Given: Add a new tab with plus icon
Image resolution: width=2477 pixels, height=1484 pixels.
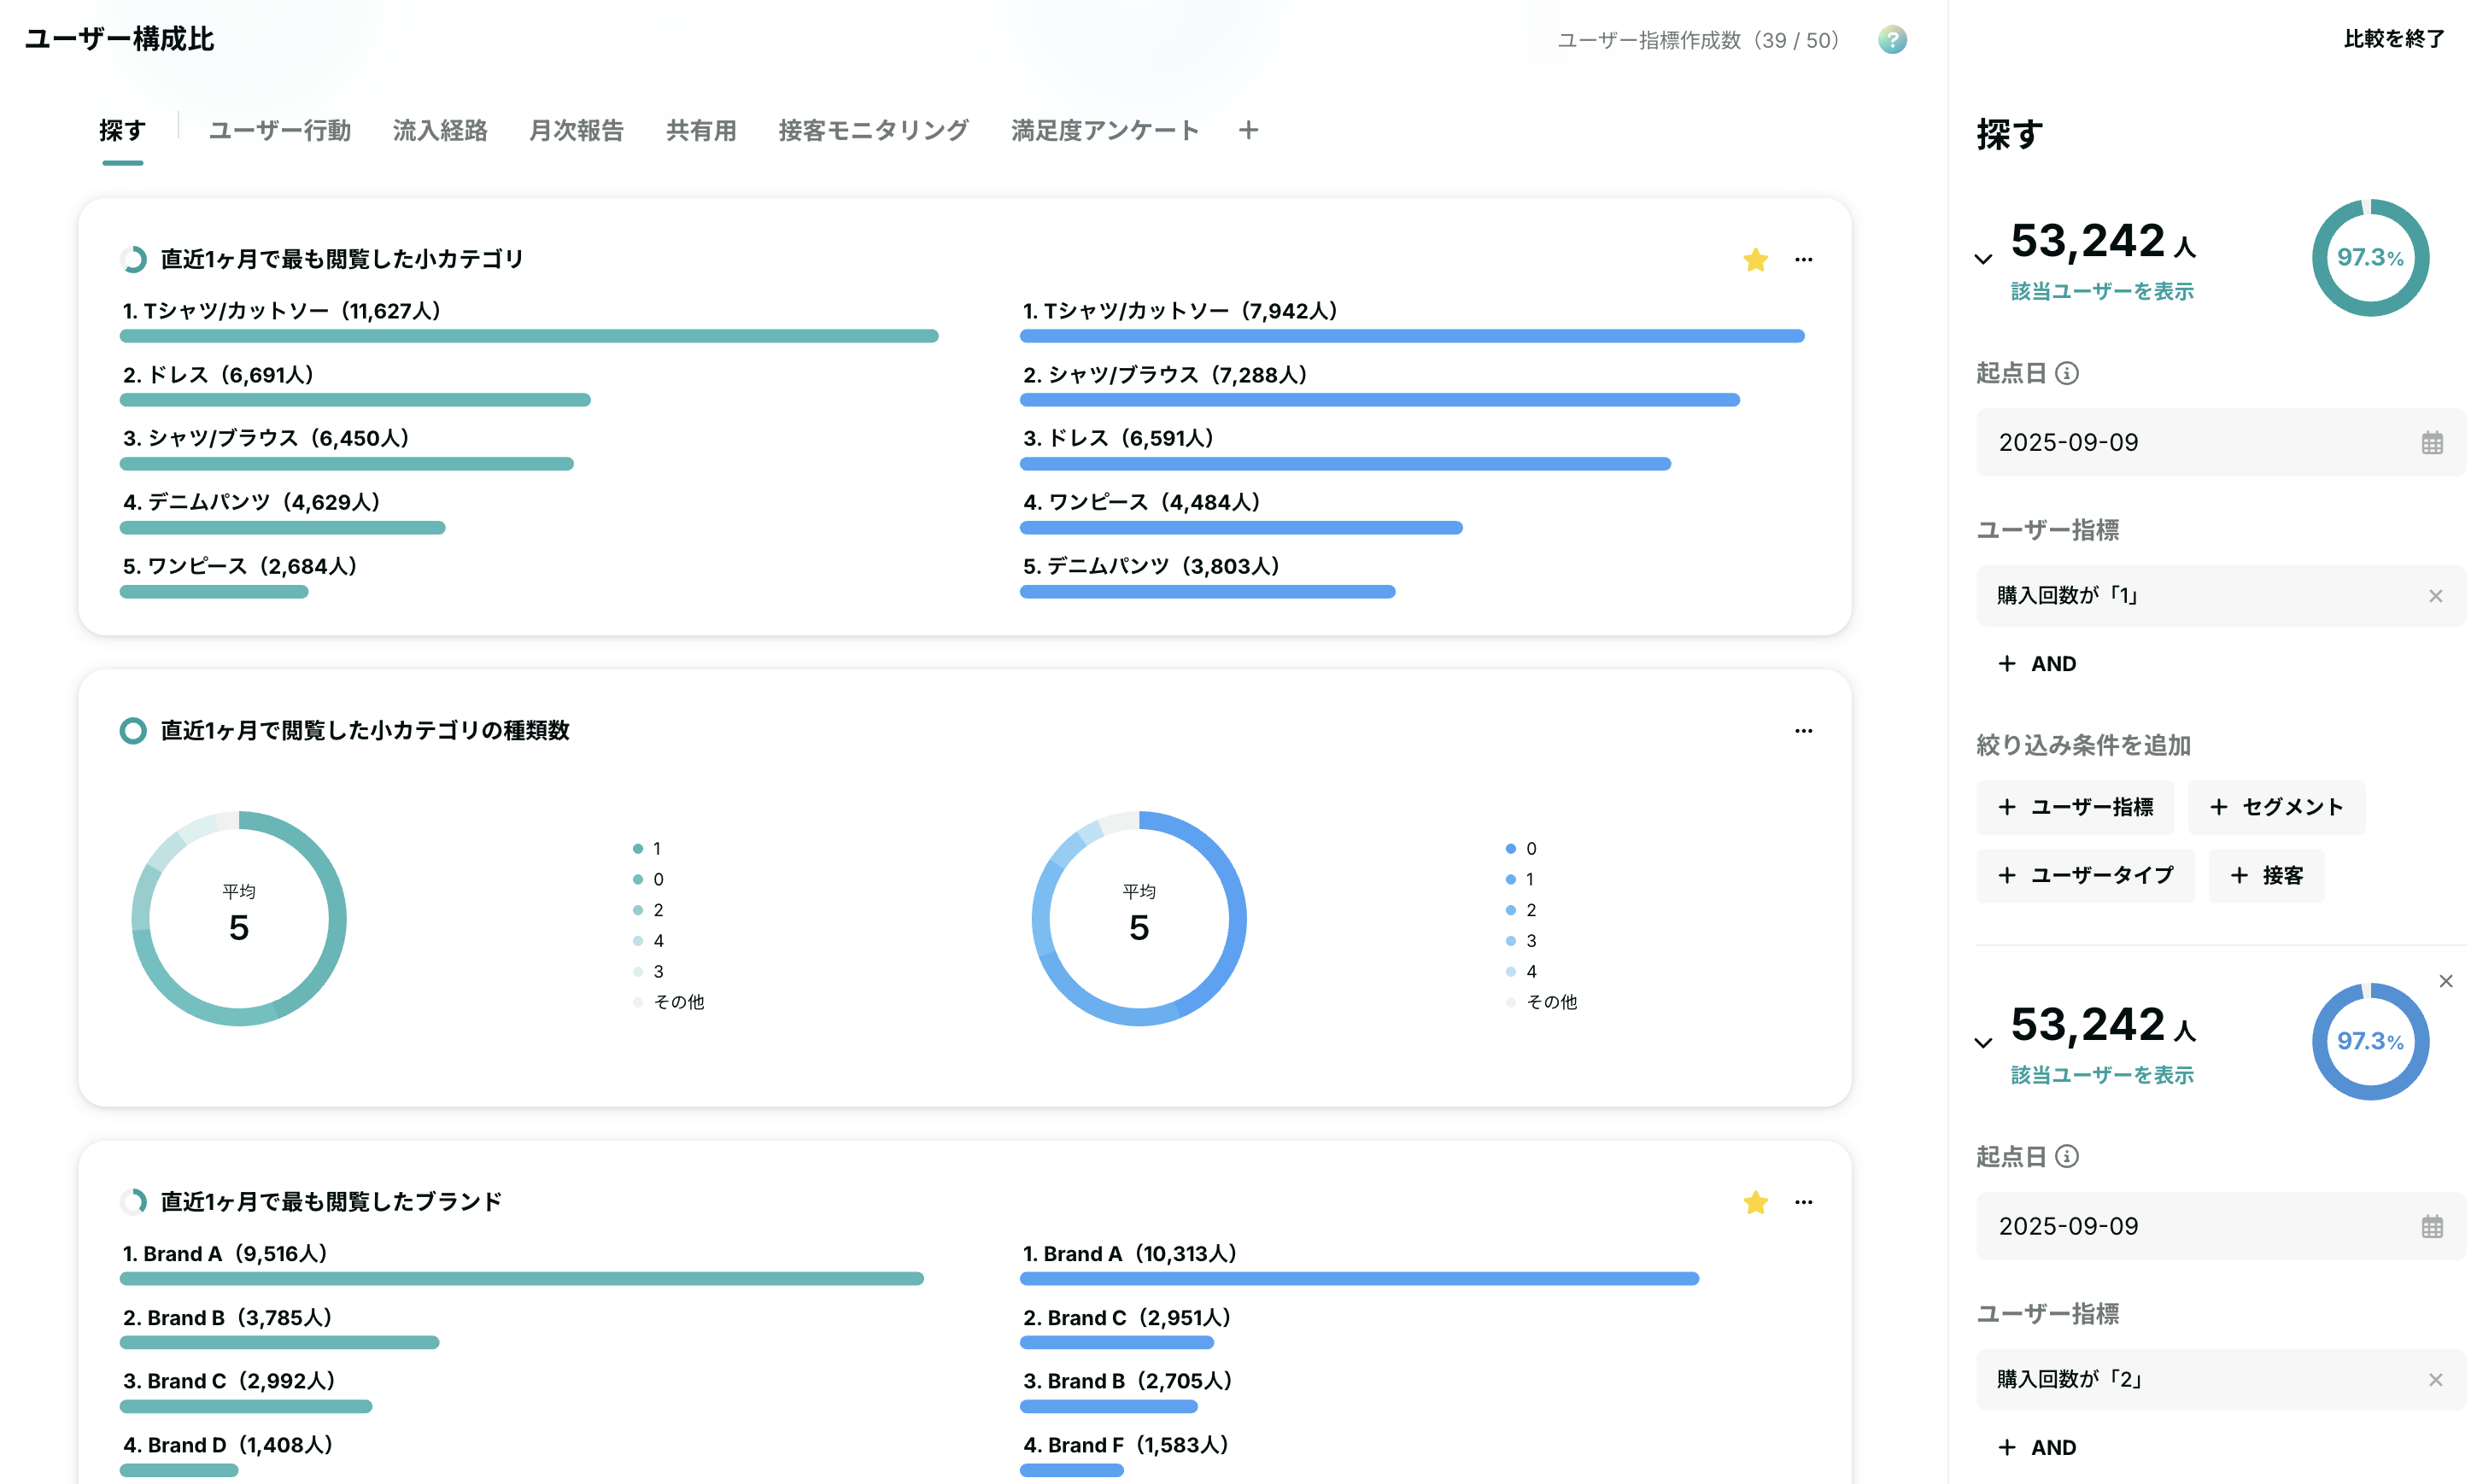Looking at the screenshot, I should pyautogui.click(x=1248, y=130).
